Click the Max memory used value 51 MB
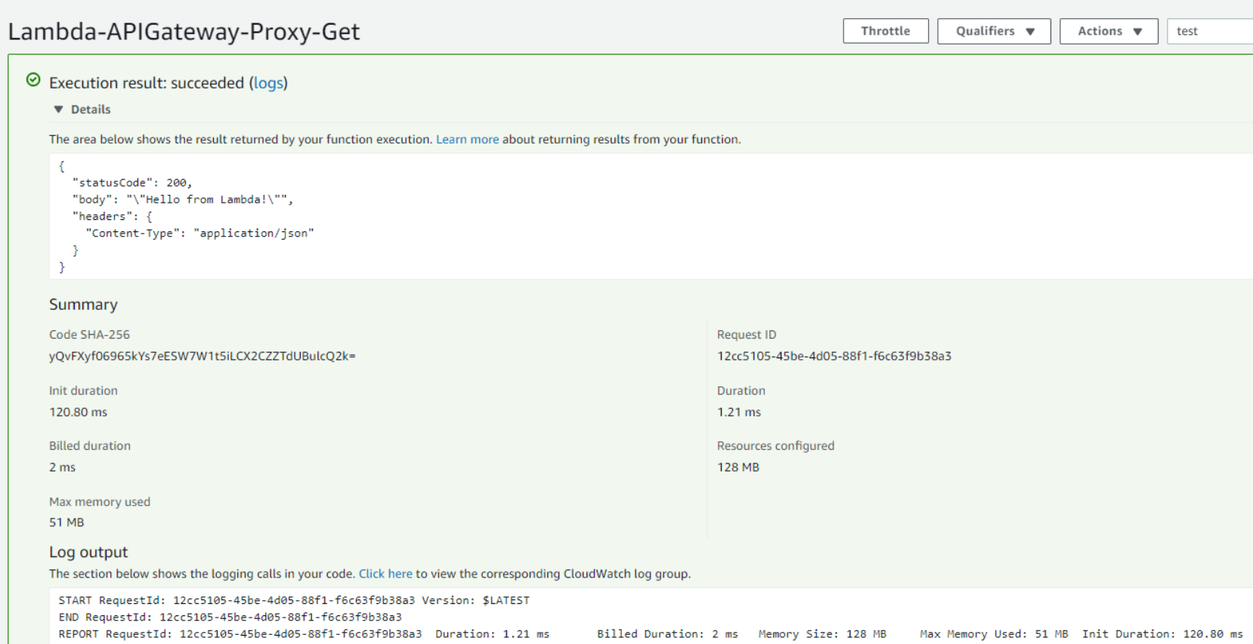This screenshot has height=644, width=1253. (67, 522)
